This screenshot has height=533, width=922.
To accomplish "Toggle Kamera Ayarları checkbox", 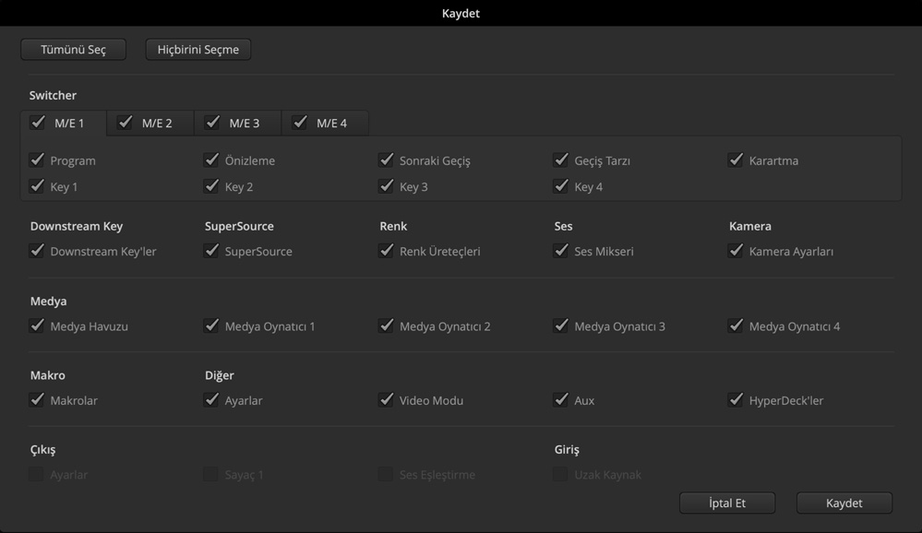I will tap(736, 251).
